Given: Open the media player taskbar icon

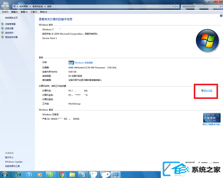Looking at the screenshot, I should (x=39, y=175).
